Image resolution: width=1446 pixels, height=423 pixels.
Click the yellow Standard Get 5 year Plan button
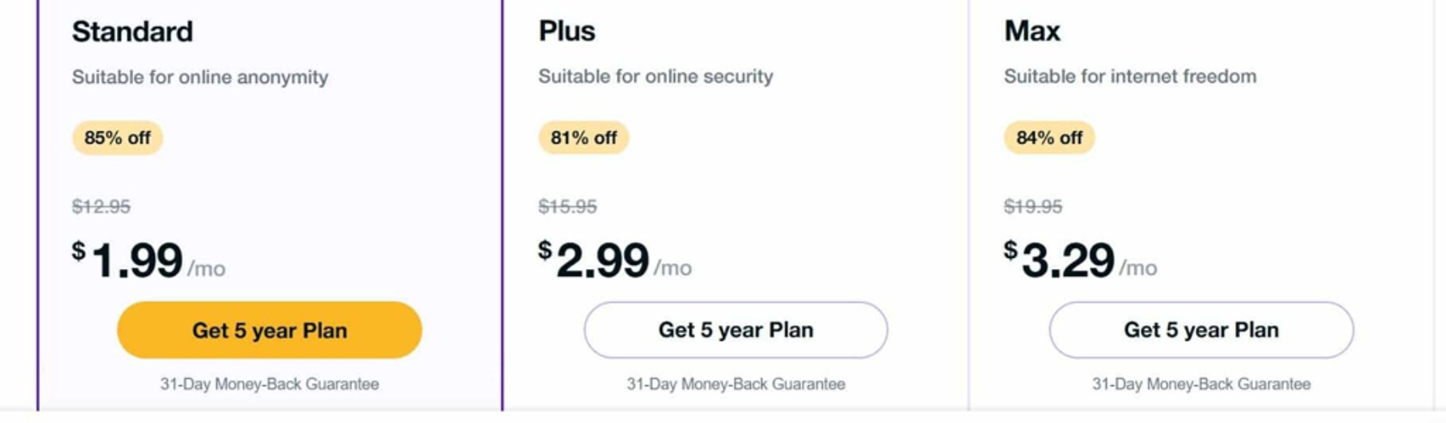pos(270,330)
